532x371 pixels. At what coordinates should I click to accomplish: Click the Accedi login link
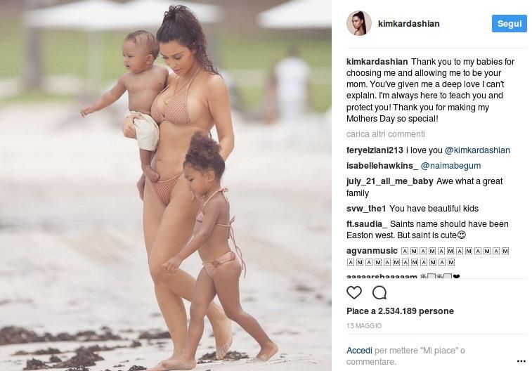(x=359, y=351)
